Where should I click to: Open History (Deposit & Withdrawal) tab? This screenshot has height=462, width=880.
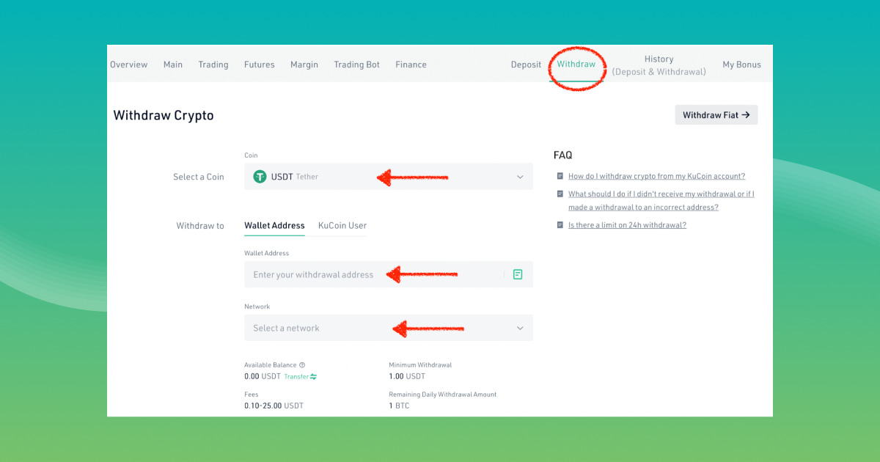tap(659, 65)
